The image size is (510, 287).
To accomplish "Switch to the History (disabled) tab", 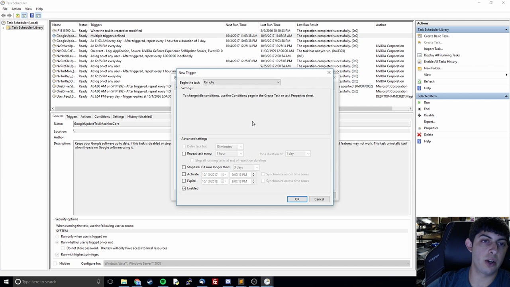I will pyautogui.click(x=139, y=116).
